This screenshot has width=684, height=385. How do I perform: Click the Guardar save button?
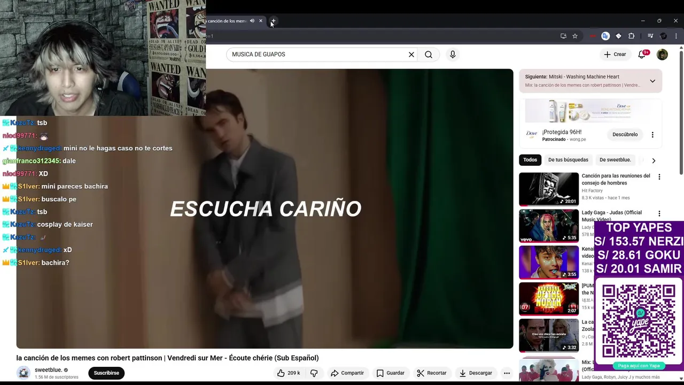coord(390,373)
